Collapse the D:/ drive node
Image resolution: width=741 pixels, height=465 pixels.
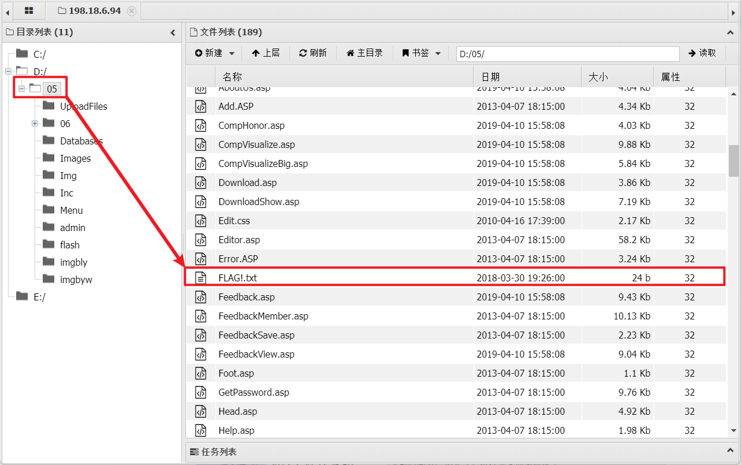[8, 72]
